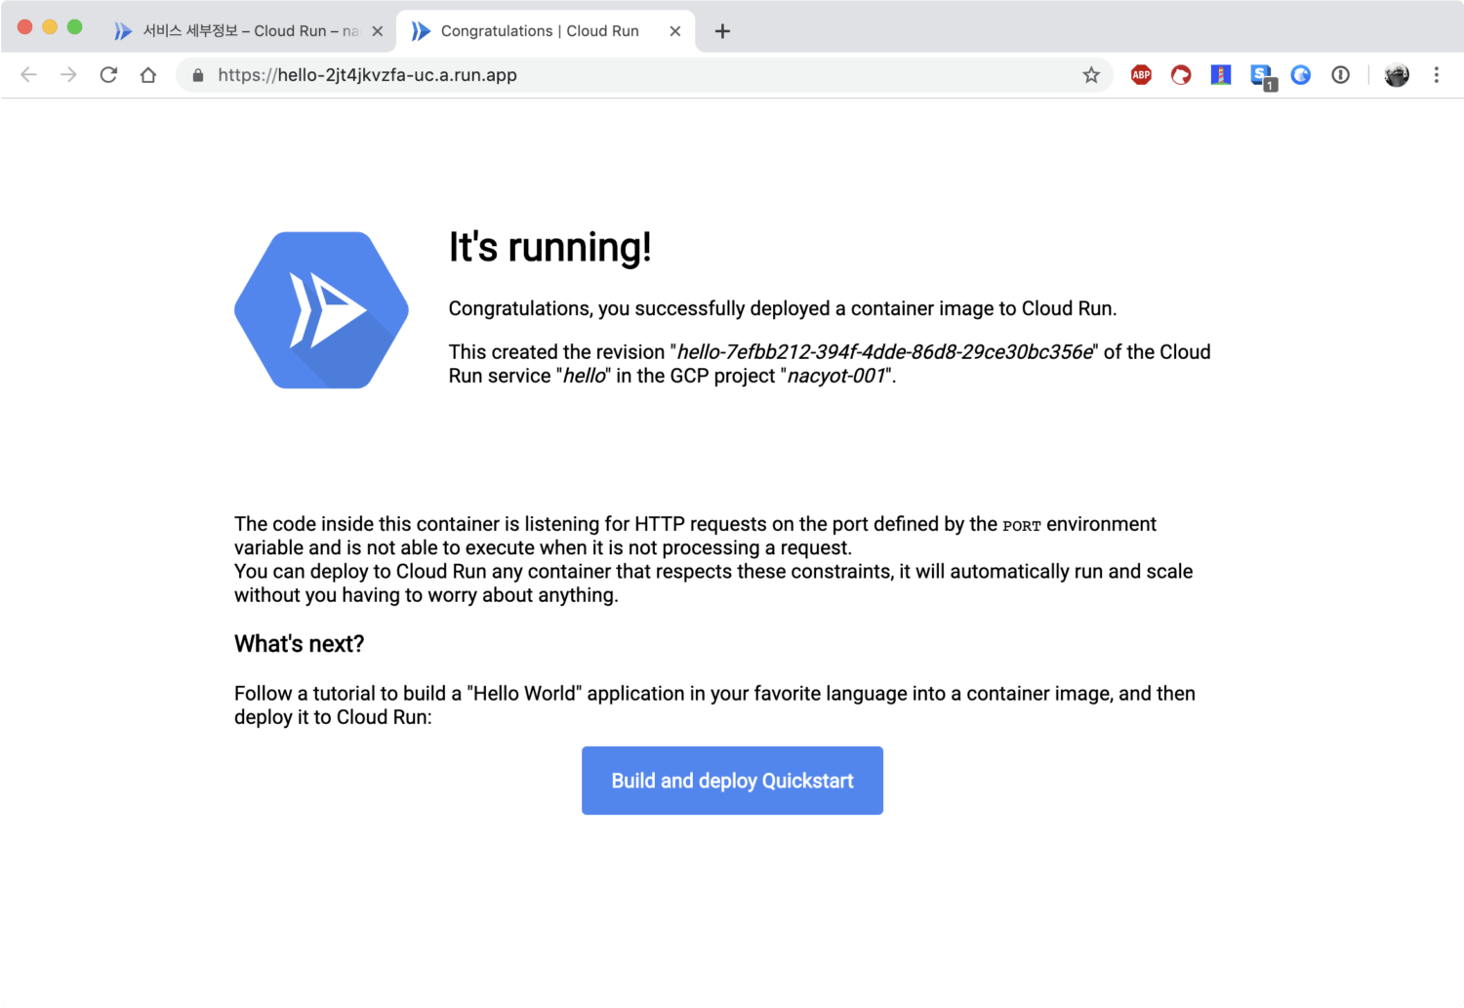Select the Congratulations Cloud Run tab

(x=539, y=31)
